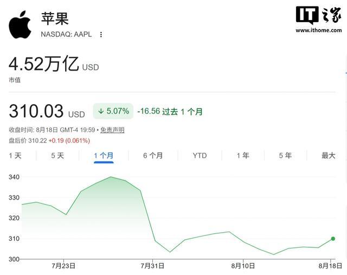Click the 盘后价 310.22 after-hours text
347x275 pixels.
click(x=28, y=140)
